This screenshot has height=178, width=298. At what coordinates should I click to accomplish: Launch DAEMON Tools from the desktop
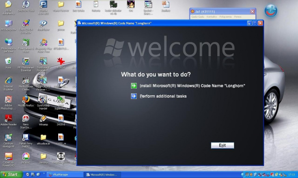[x=26, y=6]
